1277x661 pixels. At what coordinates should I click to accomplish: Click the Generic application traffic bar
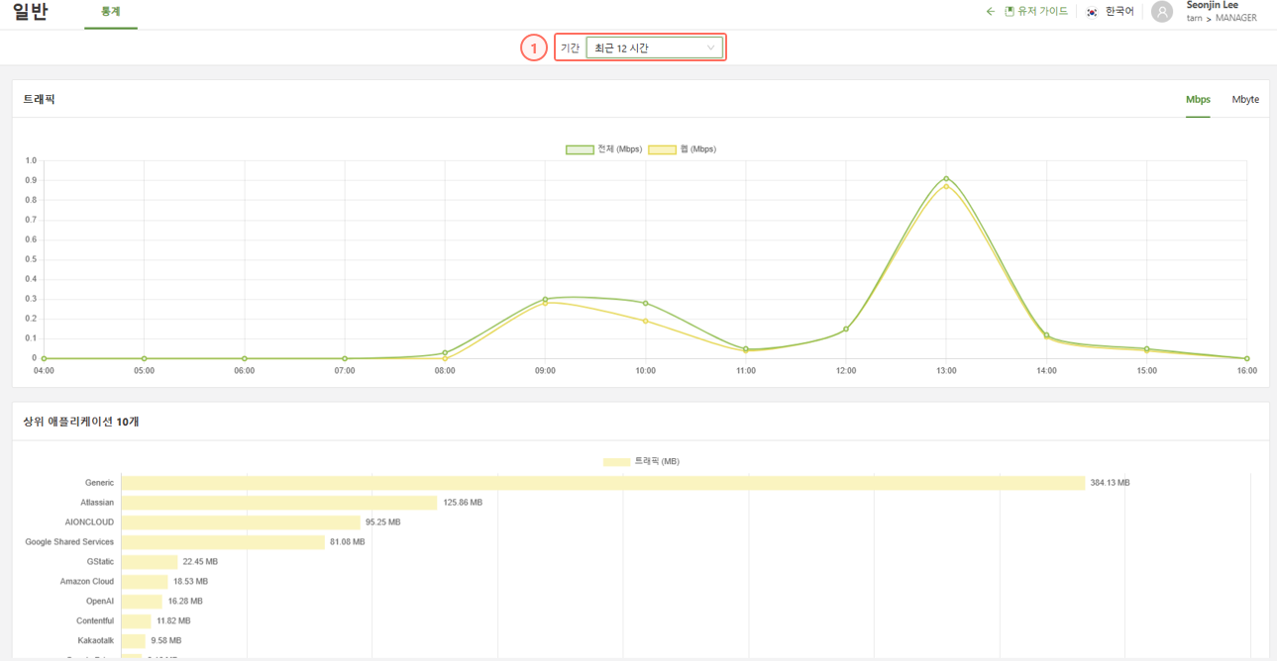point(602,483)
